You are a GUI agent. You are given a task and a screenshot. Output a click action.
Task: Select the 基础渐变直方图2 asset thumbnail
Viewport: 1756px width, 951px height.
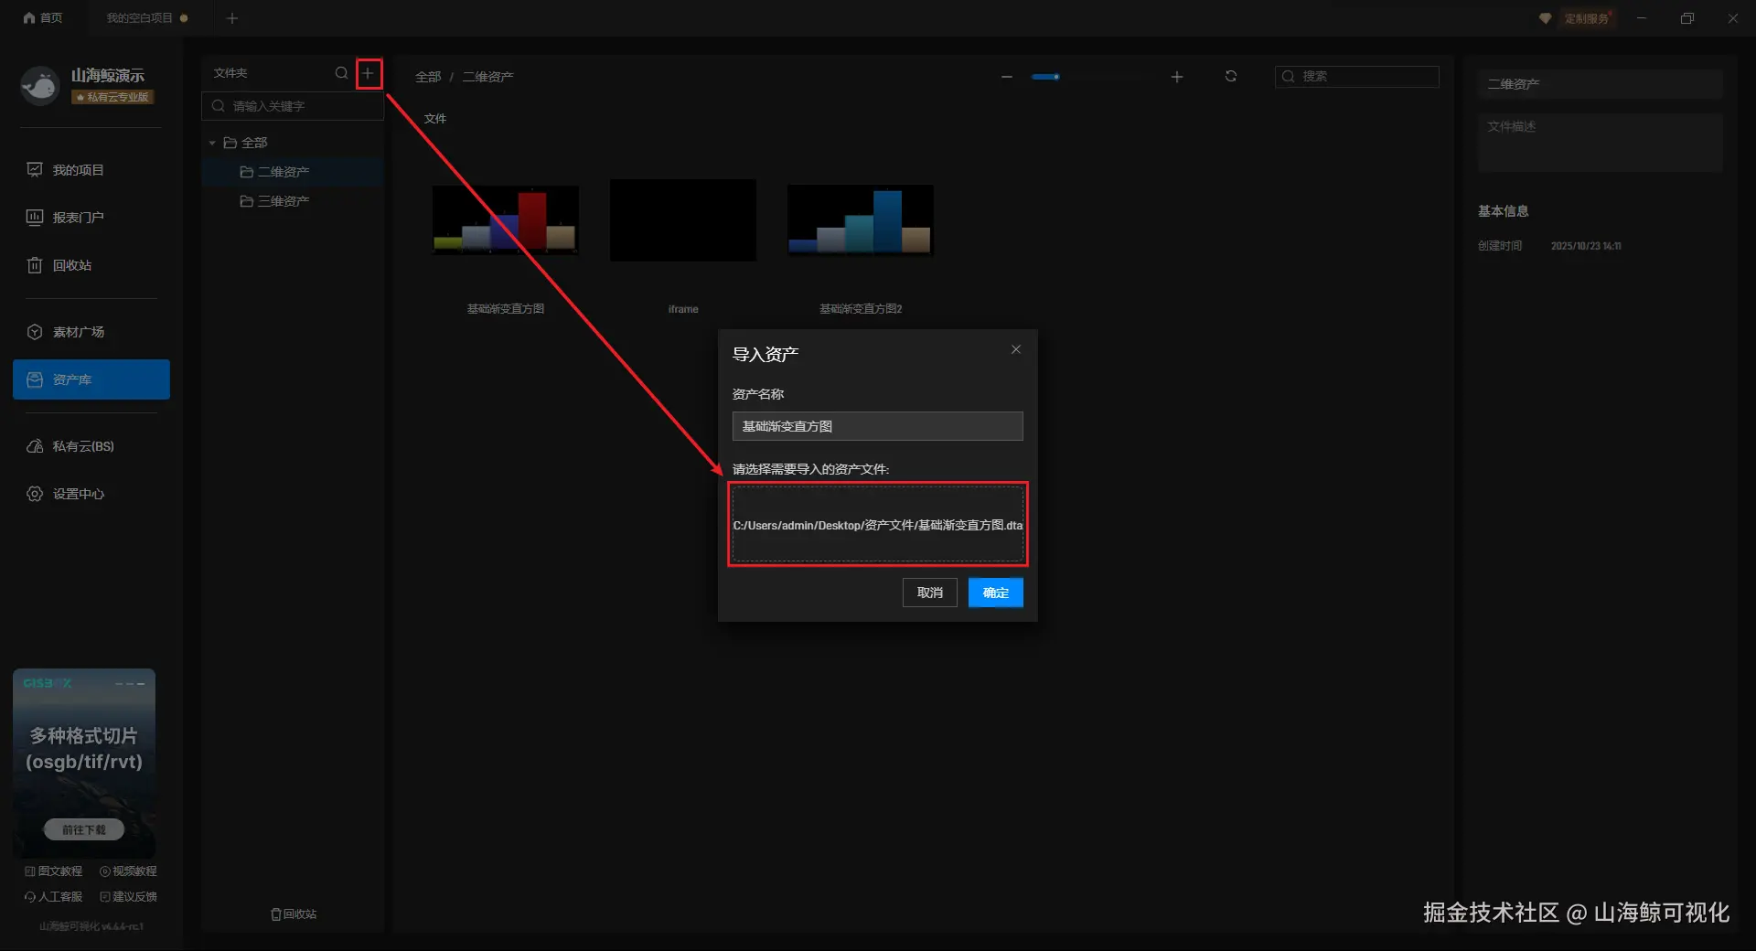tap(861, 219)
